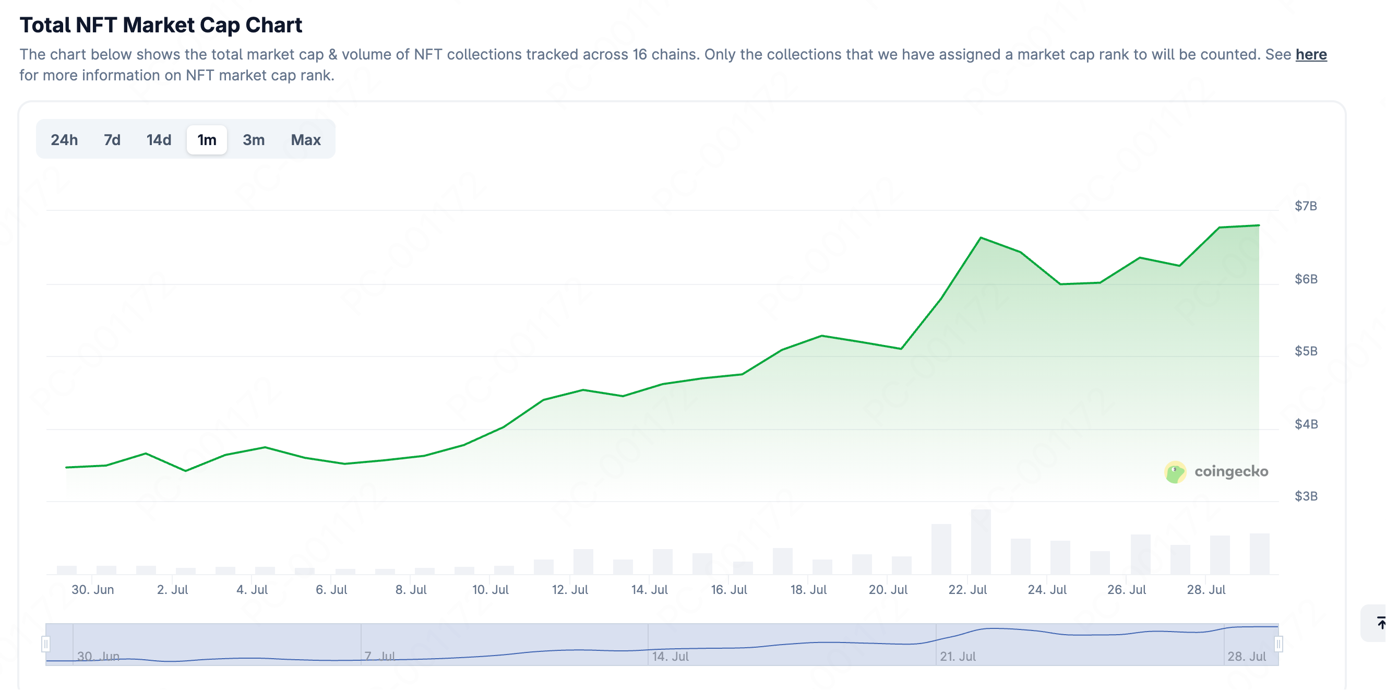
Task: Click the '14. Jul' label in the navigator
Action: 670,656
